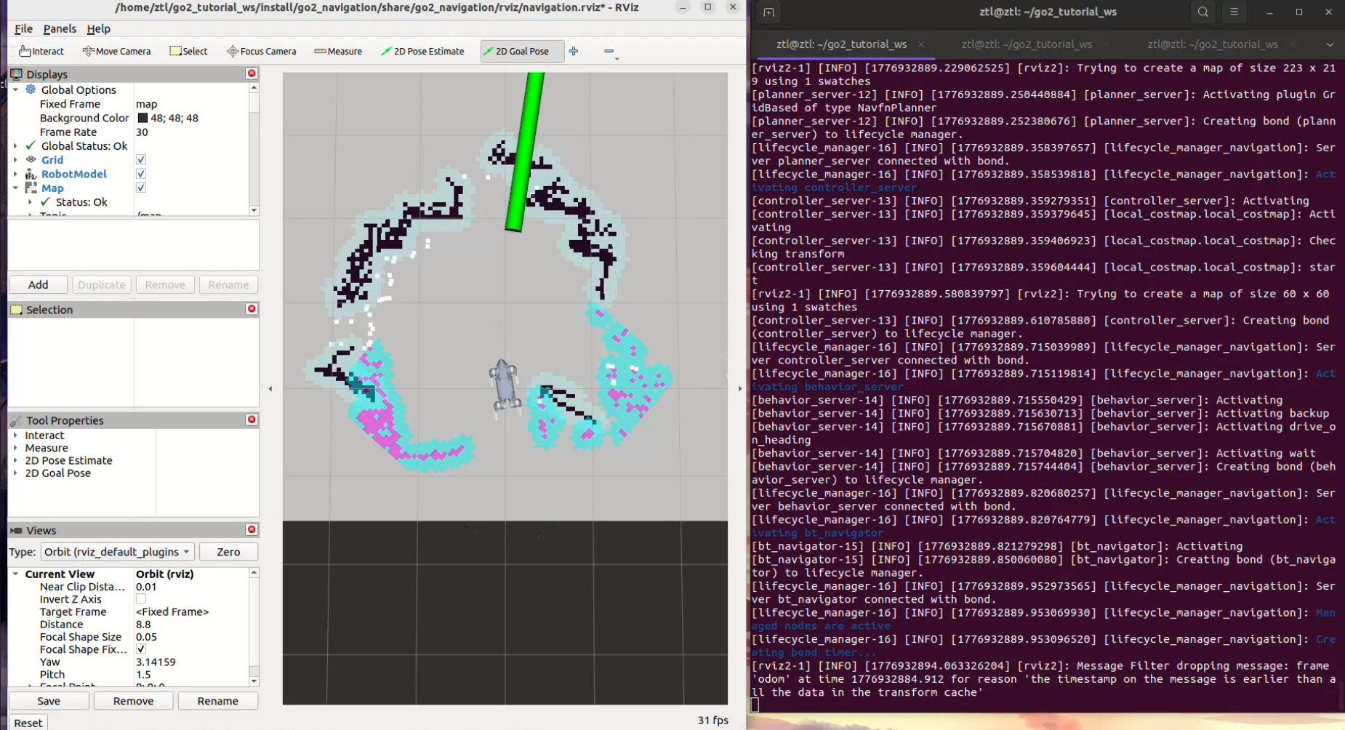Toggle the Map display checkbox
The width and height of the screenshot is (1345, 730).
coord(141,188)
